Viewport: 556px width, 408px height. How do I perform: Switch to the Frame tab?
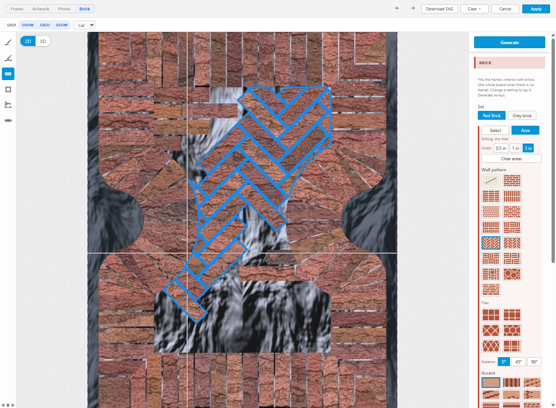(x=17, y=9)
